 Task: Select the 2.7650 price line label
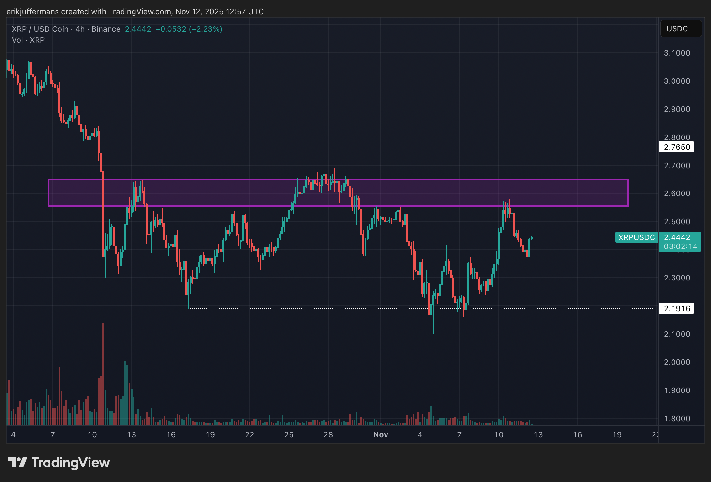(x=676, y=147)
